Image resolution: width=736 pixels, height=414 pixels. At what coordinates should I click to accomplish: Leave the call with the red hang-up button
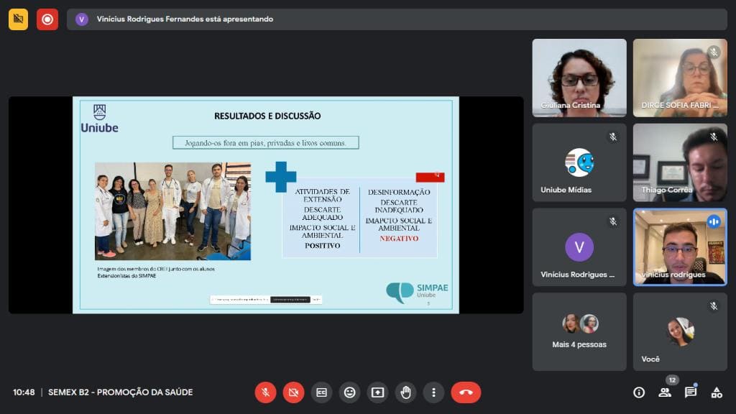(466, 392)
